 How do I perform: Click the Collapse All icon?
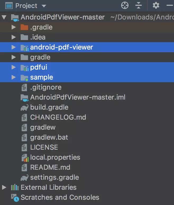139,6
